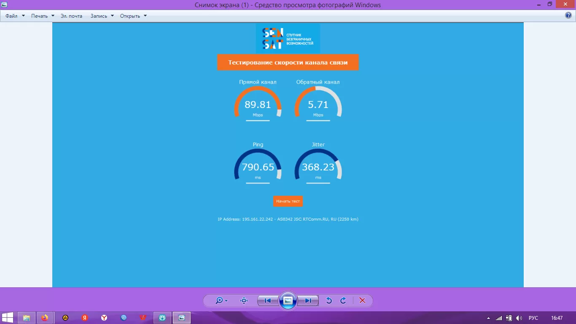The height and width of the screenshot is (324, 576).
Task: Open the Запись menu
Action: [x=99, y=16]
